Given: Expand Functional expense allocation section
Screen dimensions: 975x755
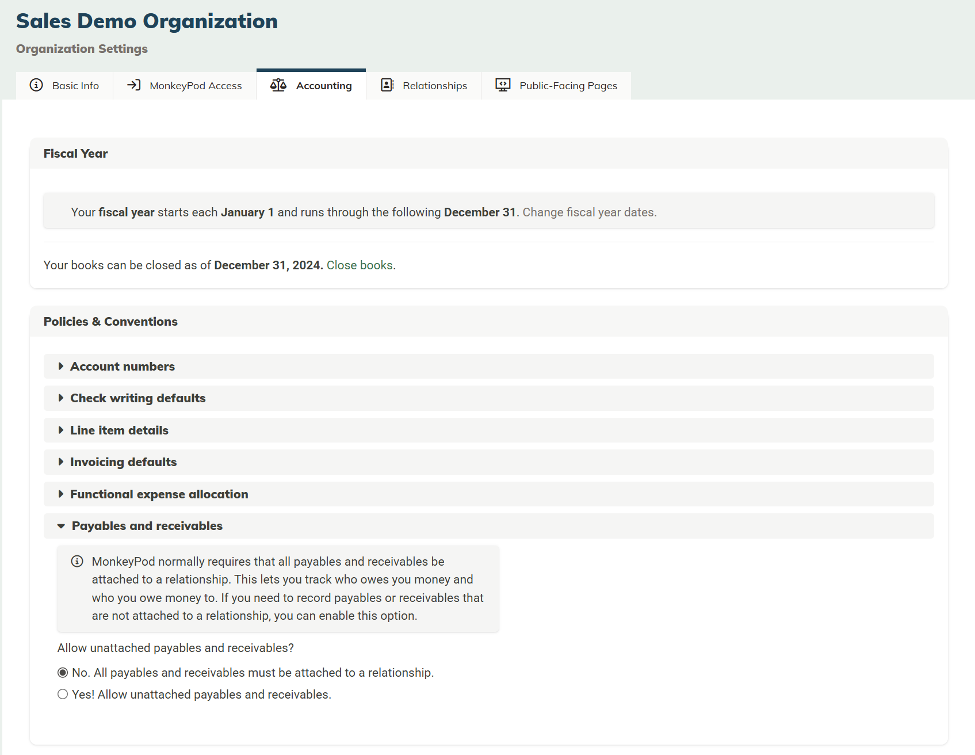Looking at the screenshot, I should tap(159, 494).
